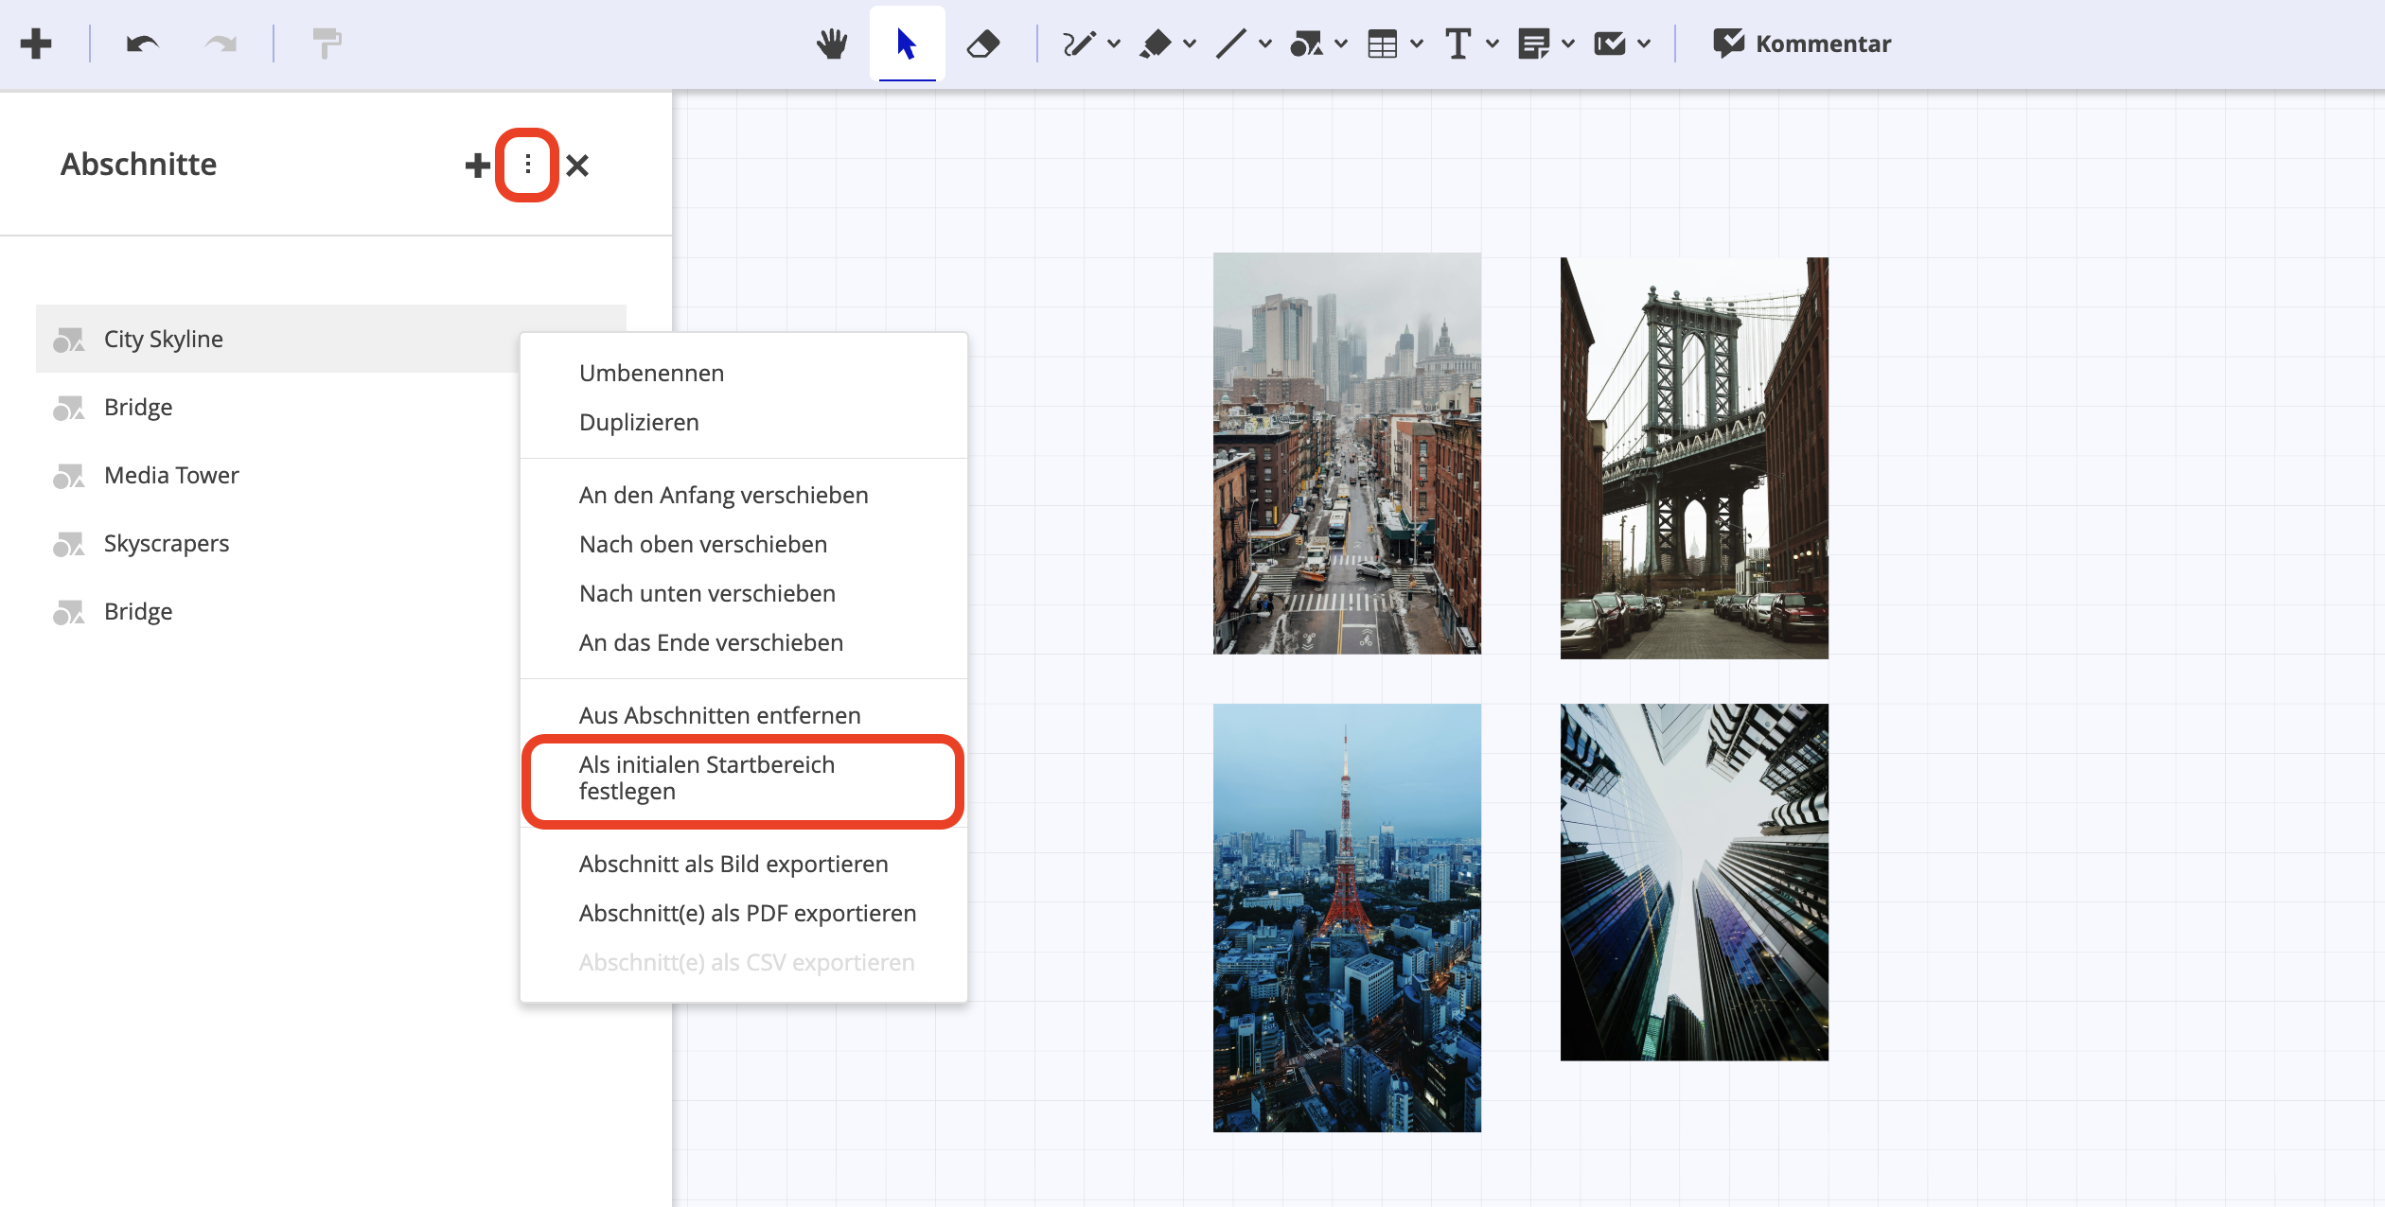The image size is (2385, 1207).
Task: Click the format painter icon
Action: click(x=327, y=44)
